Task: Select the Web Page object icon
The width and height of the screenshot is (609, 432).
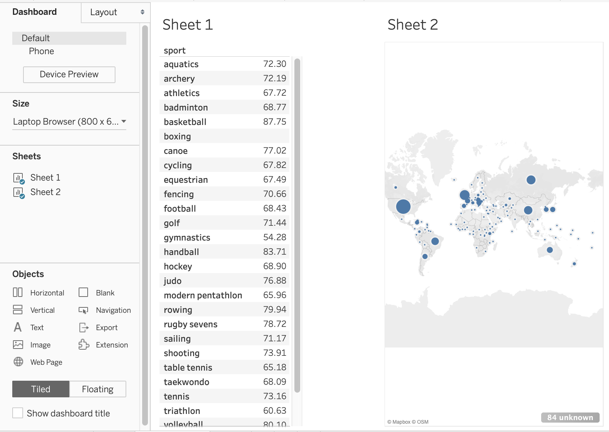Action: click(18, 362)
